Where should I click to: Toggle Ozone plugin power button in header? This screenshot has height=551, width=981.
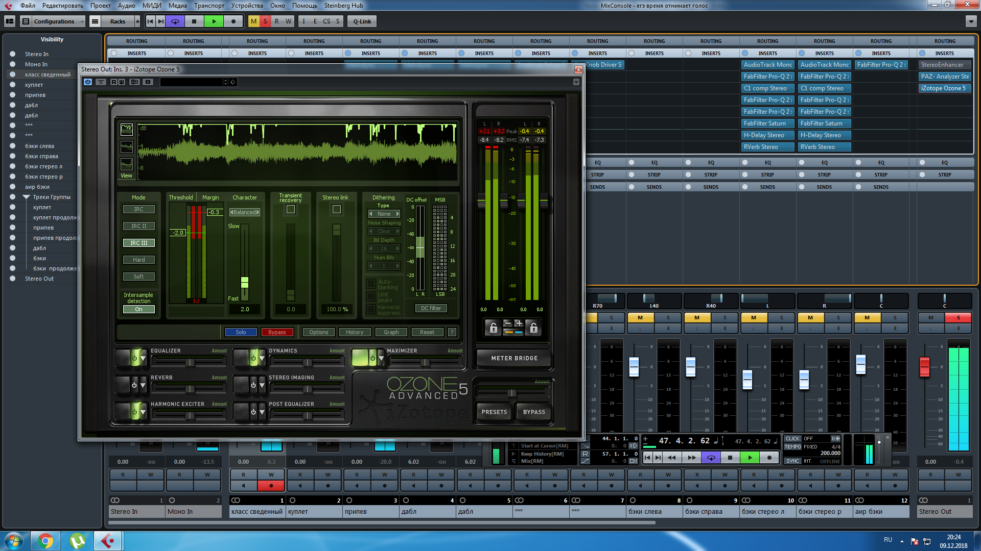(x=88, y=82)
